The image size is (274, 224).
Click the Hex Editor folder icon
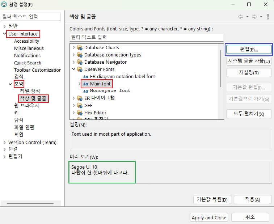pyautogui.click(x=80, y=113)
